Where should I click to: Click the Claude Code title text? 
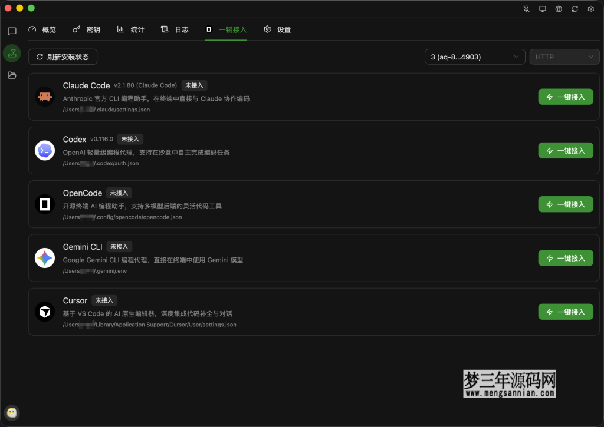point(86,85)
